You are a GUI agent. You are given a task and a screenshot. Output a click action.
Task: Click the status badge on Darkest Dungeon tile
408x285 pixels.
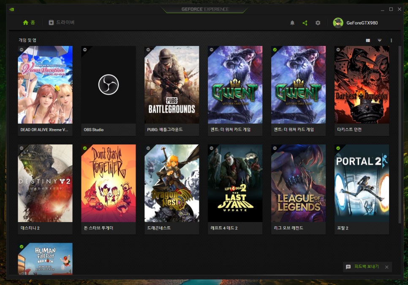click(338, 49)
